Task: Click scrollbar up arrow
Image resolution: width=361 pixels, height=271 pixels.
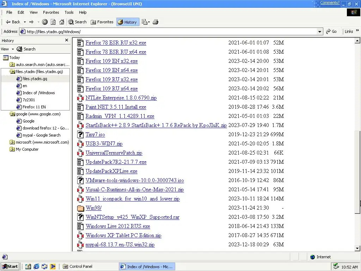Action: (x=357, y=41)
